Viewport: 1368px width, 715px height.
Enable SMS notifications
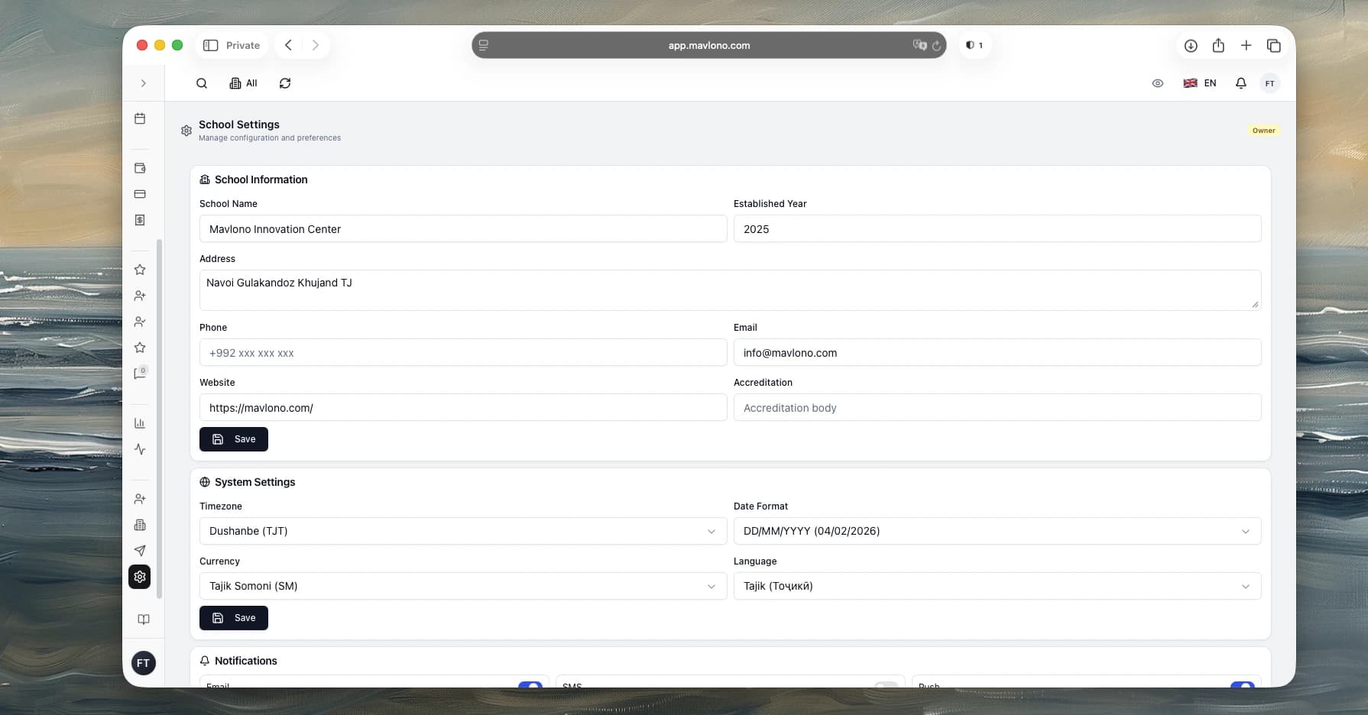tap(887, 686)
